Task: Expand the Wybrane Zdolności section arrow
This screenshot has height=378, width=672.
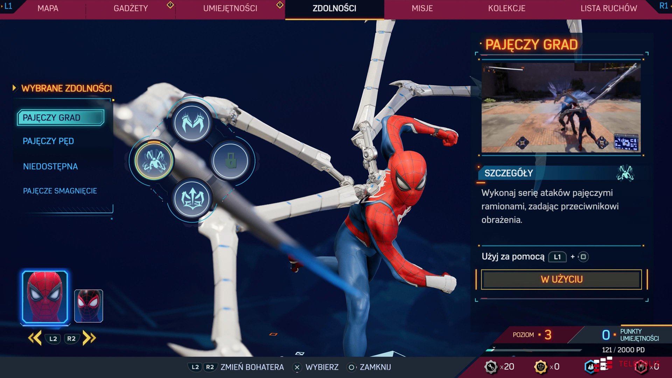Action: point(14,88)
